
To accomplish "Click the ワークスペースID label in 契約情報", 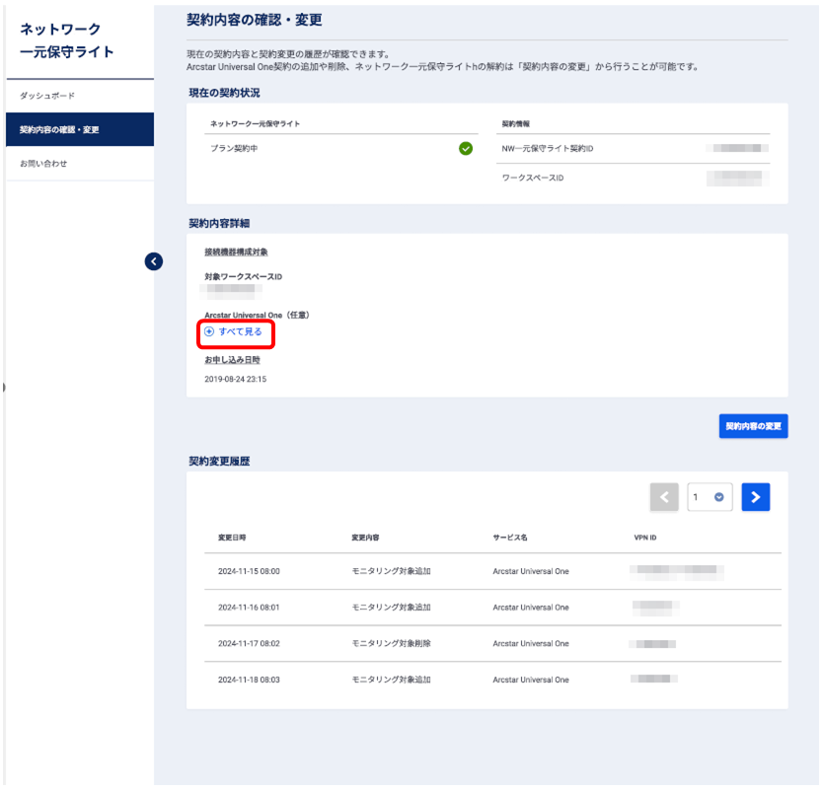I will tap(533, 178).
